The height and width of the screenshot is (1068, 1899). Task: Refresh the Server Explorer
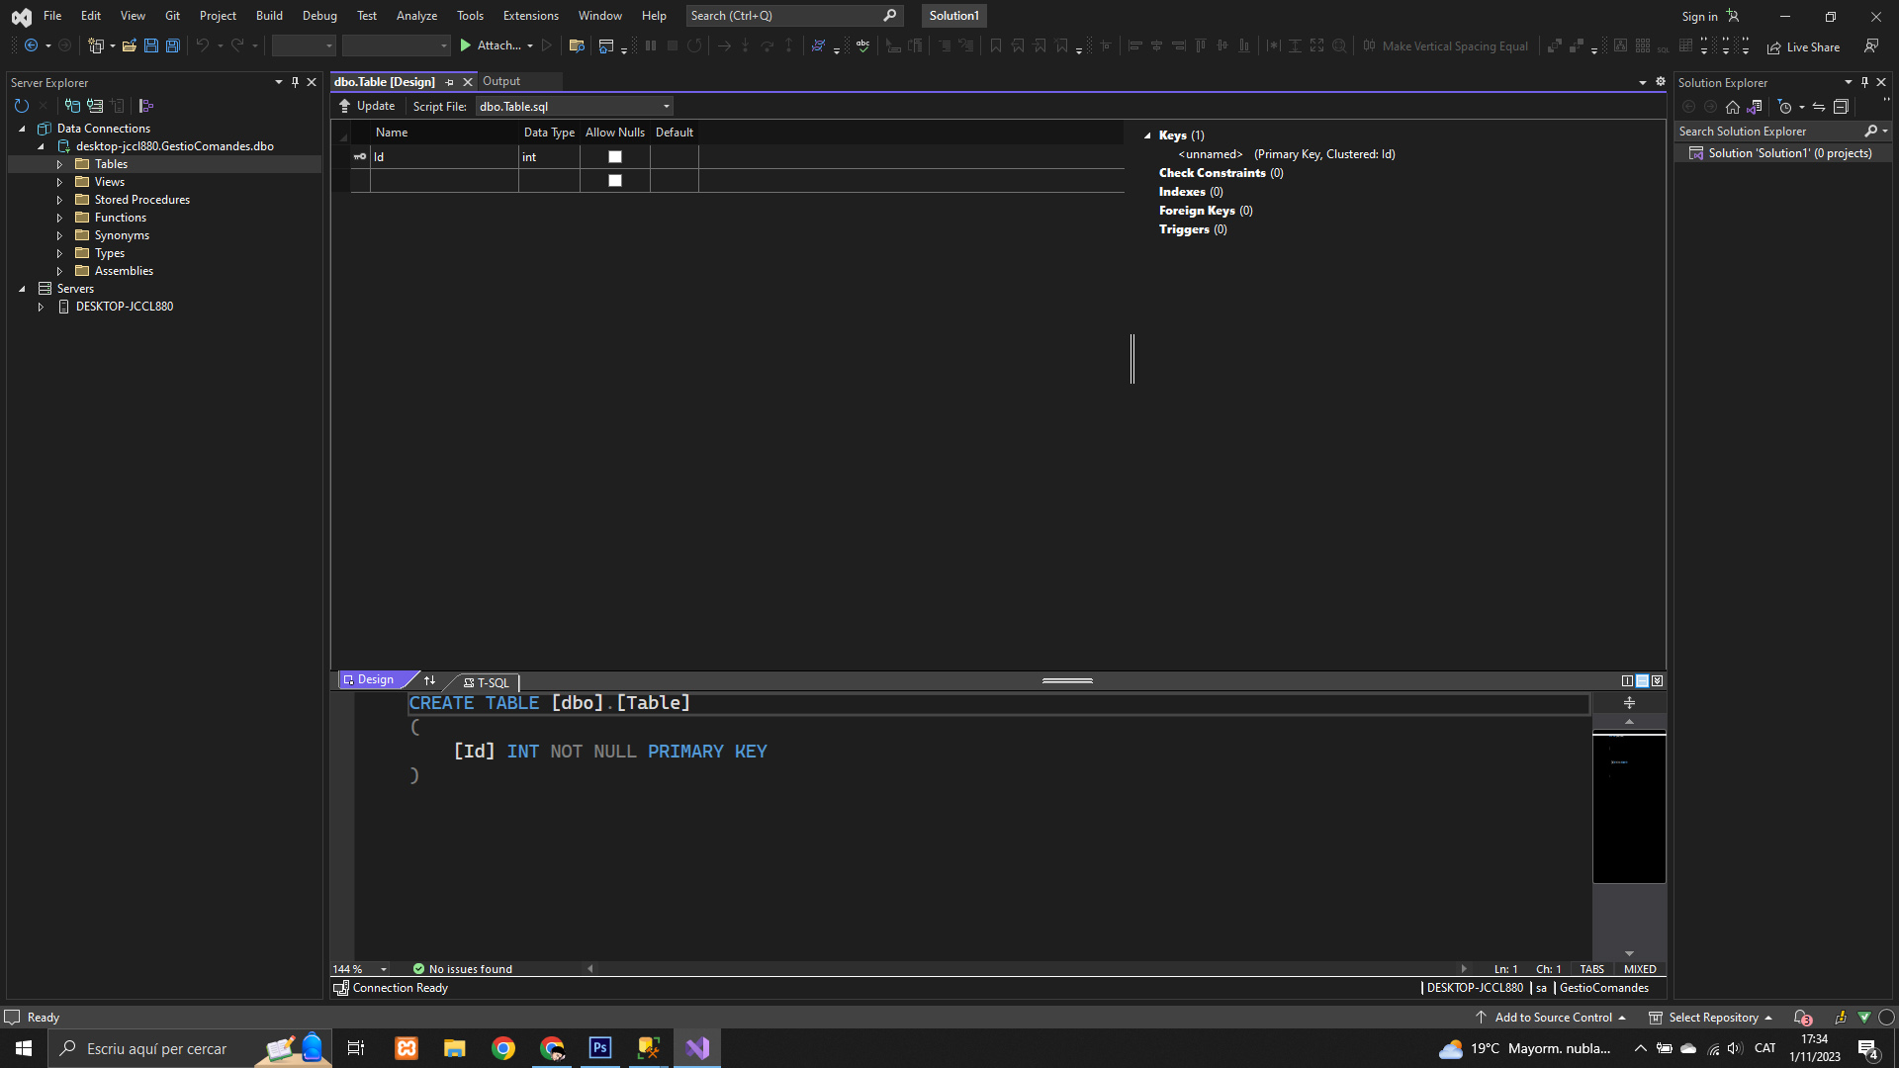(22, 106)
